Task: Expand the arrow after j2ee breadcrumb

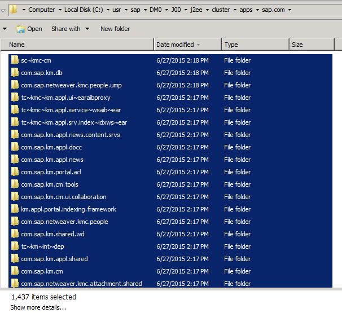Action: pos(207,10)
